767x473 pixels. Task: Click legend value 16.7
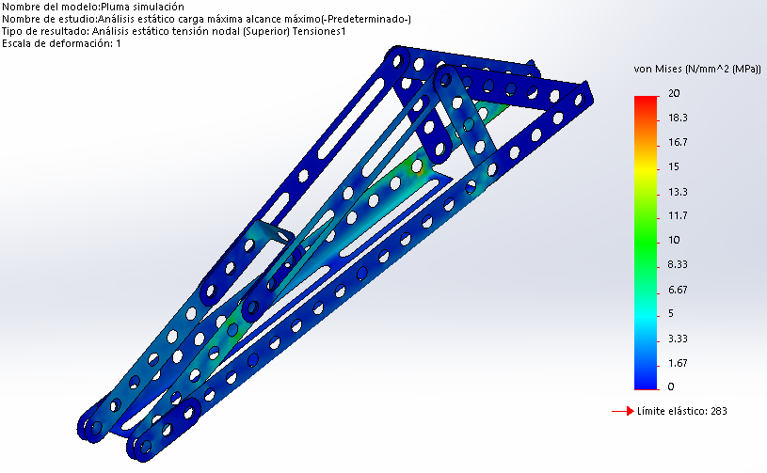click(x=678, y=142)
